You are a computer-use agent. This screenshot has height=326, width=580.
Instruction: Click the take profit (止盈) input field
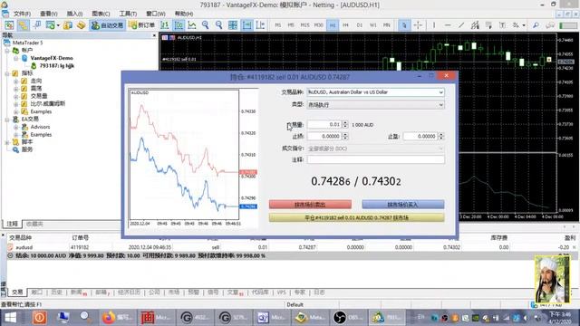[420, 137]
